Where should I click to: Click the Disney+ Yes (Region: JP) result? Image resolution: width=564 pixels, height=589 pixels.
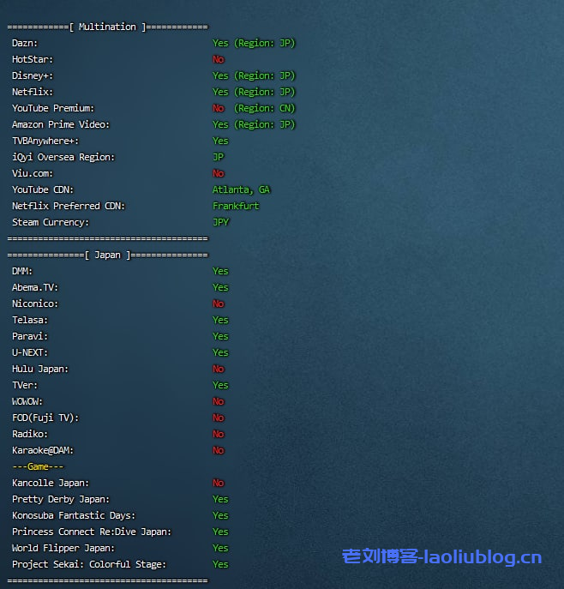tap(254, 75)
